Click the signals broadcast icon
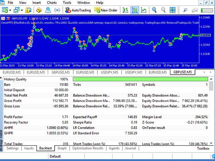 pos(57,10)
